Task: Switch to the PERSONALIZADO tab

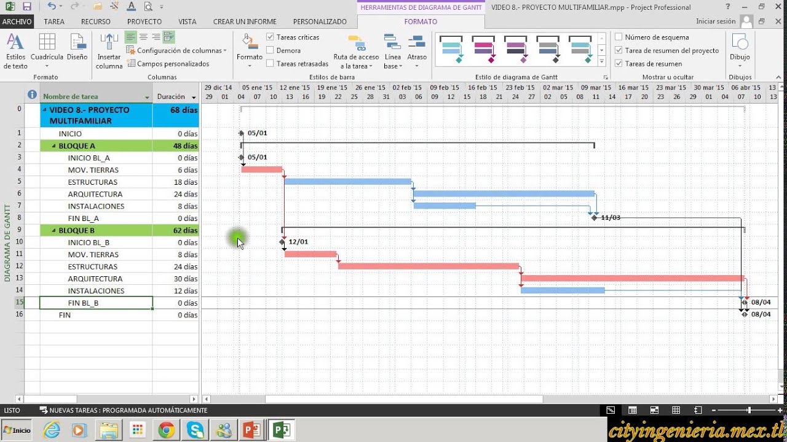Action: point(320,21)
